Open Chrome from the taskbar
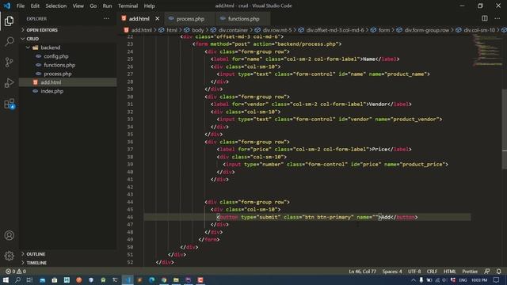 (x=164, y=279)
